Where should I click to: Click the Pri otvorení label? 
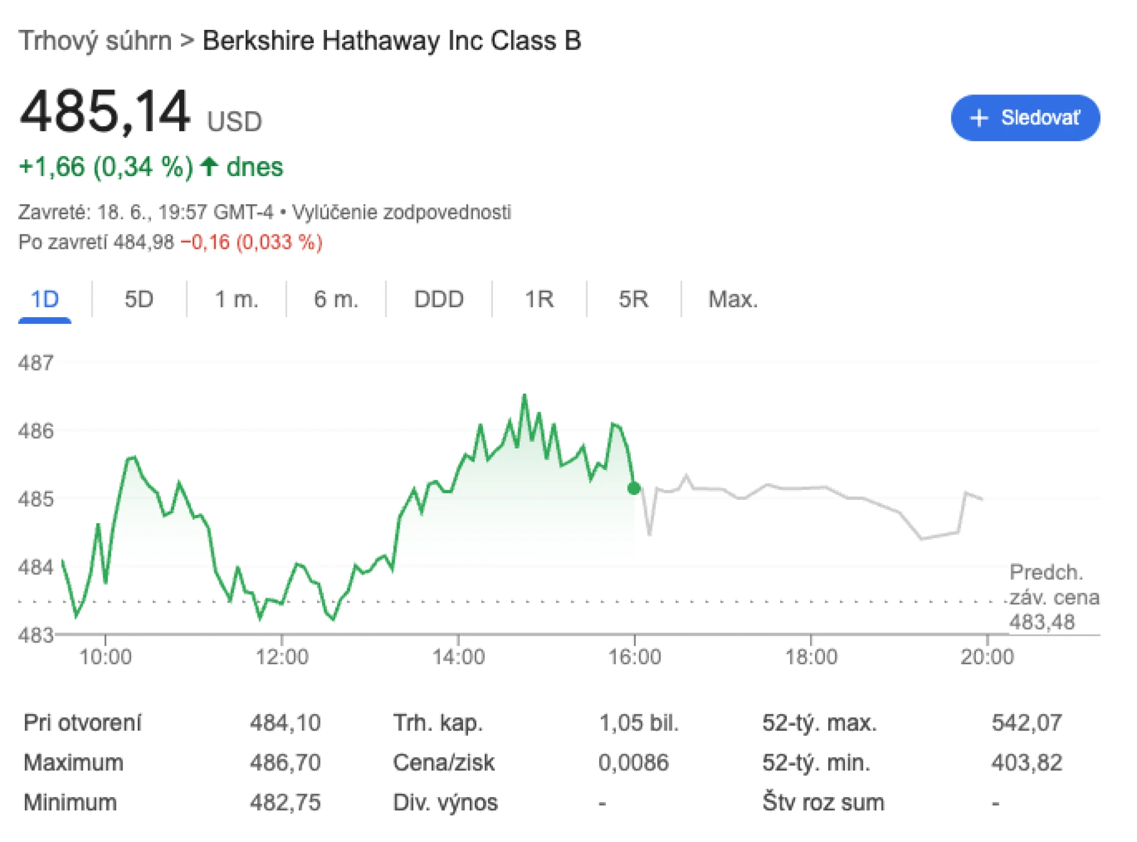(83, 723)
